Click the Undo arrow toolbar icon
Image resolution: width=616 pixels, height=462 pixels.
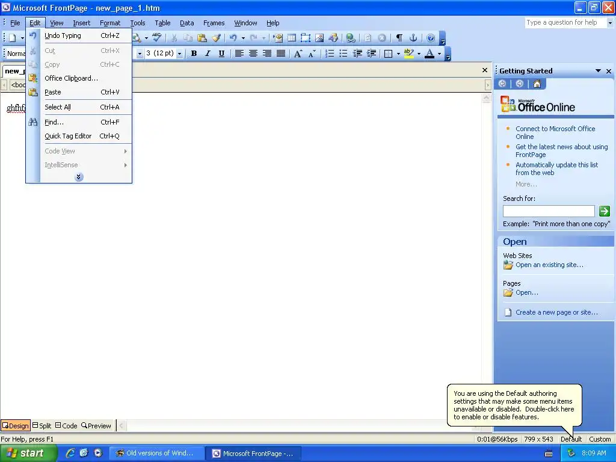233,38
